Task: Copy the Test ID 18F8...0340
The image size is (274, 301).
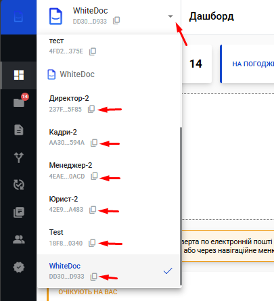Action: click(92, 243)
